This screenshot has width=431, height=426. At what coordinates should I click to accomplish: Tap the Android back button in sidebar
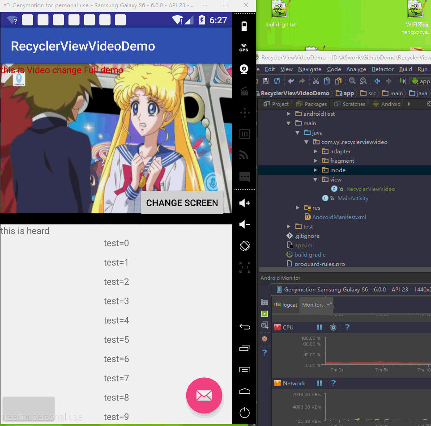pos(245,327)
